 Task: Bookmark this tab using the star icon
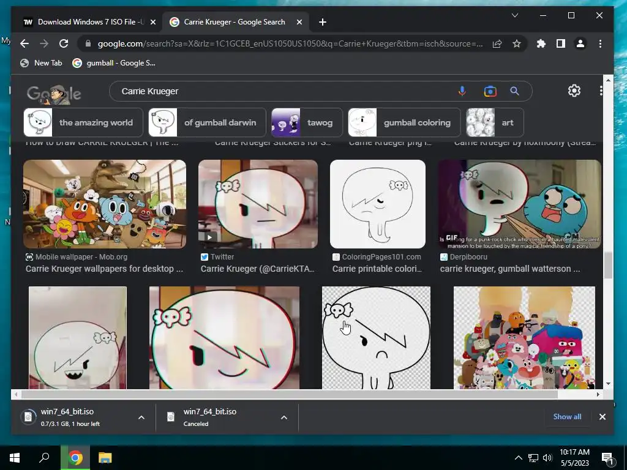click(517, 43)
